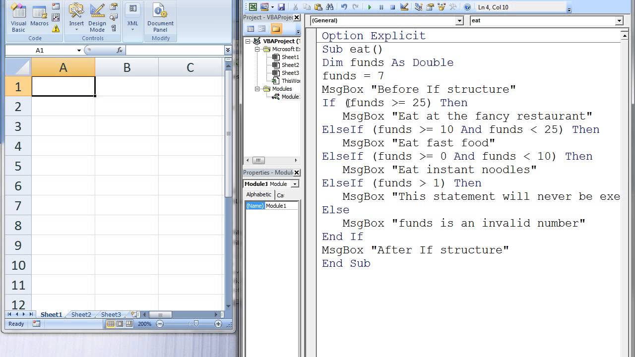Open the Visual Basic editor from the ribbon
635x357 pixels.
[x=18, y=18]
